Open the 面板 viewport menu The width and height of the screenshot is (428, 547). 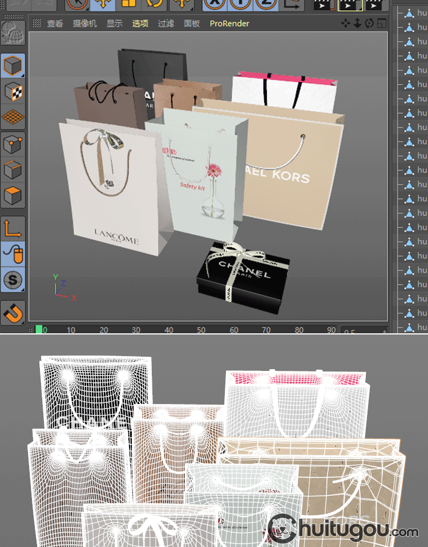(x=192, y=23)
